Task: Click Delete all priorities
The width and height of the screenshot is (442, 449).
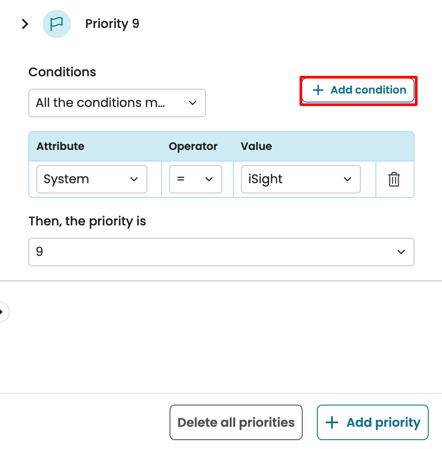Action: click(x=236, y=422)
